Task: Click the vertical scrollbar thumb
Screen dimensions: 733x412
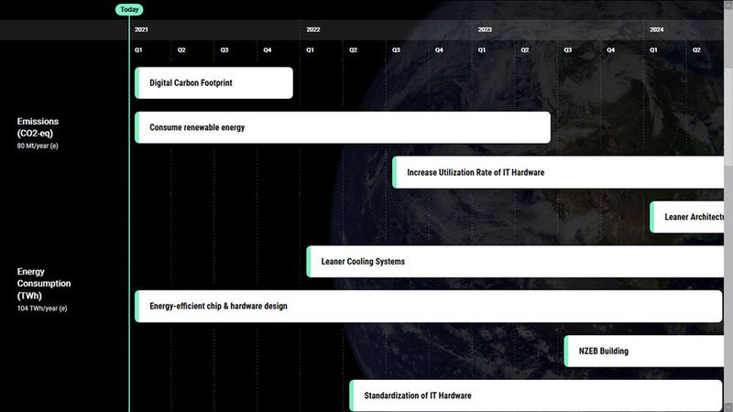Action: point(728,117)
